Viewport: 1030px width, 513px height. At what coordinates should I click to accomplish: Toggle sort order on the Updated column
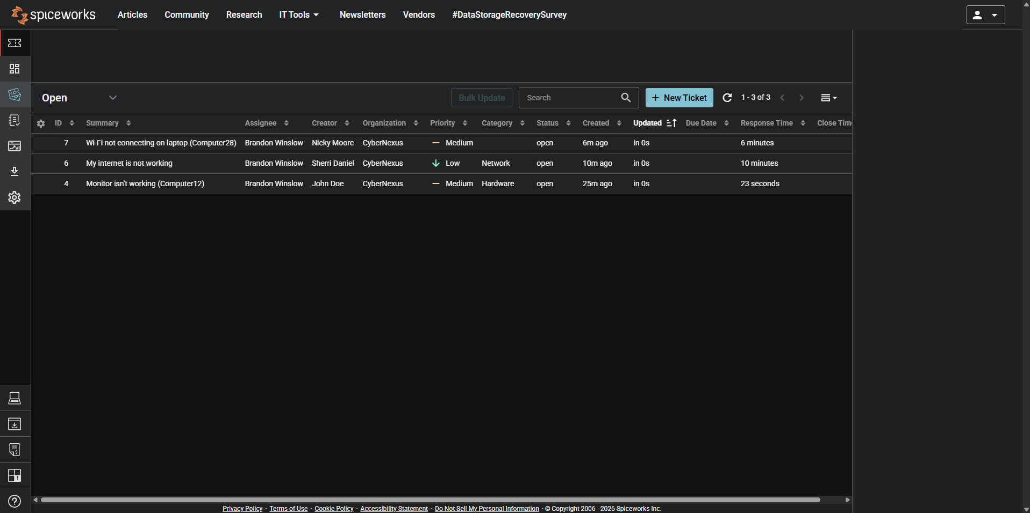pyautogui.click(x=671, y=123)
